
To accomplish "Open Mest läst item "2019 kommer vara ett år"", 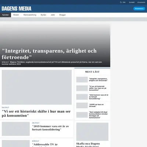I will [98, 97].
